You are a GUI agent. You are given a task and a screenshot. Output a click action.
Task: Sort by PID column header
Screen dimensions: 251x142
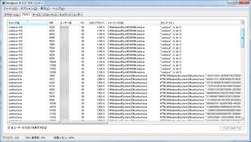click(x=53, y=23)
